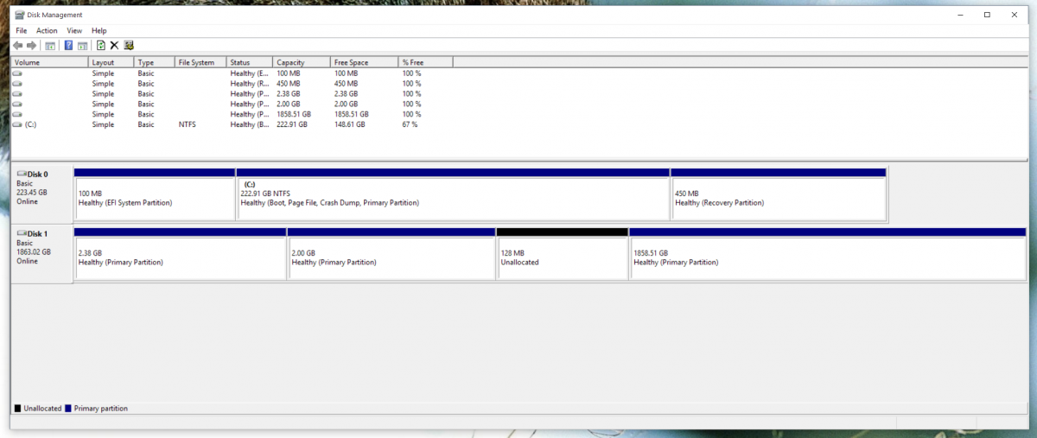
Task: Toggle the Show/Hide Console Tree icon
Action: (50, 45)
